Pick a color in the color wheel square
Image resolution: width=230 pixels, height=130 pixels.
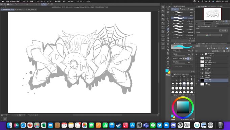[183, 107]
